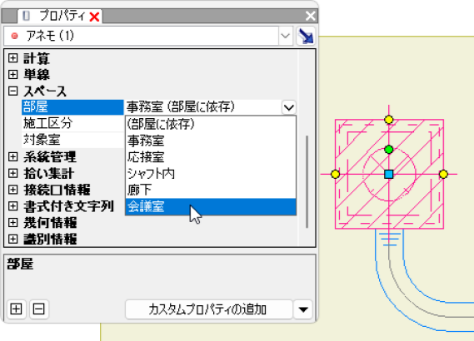The height and width of the screenshot is (341, 474).
Task: Click the blue arrow select-object icon
Action: click(306, 37)
